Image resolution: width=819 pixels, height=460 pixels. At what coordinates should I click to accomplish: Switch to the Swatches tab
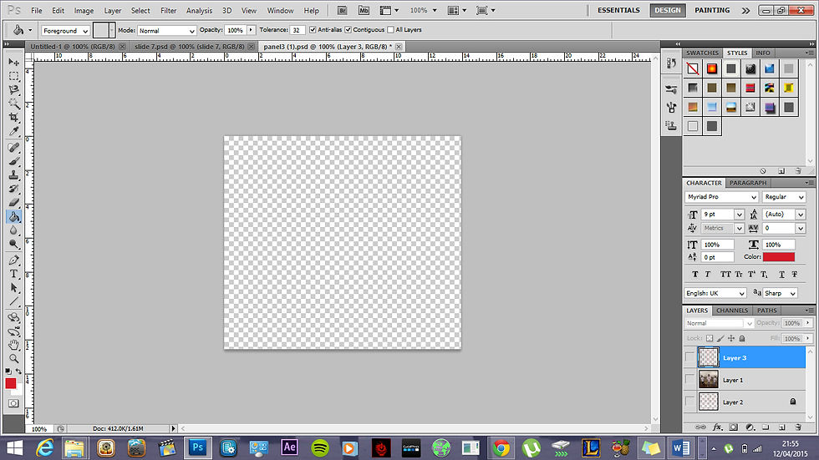pos(702,53)
